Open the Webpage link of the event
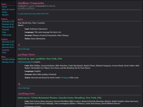Viewport: 143px width, 107px height. (65, 78)
